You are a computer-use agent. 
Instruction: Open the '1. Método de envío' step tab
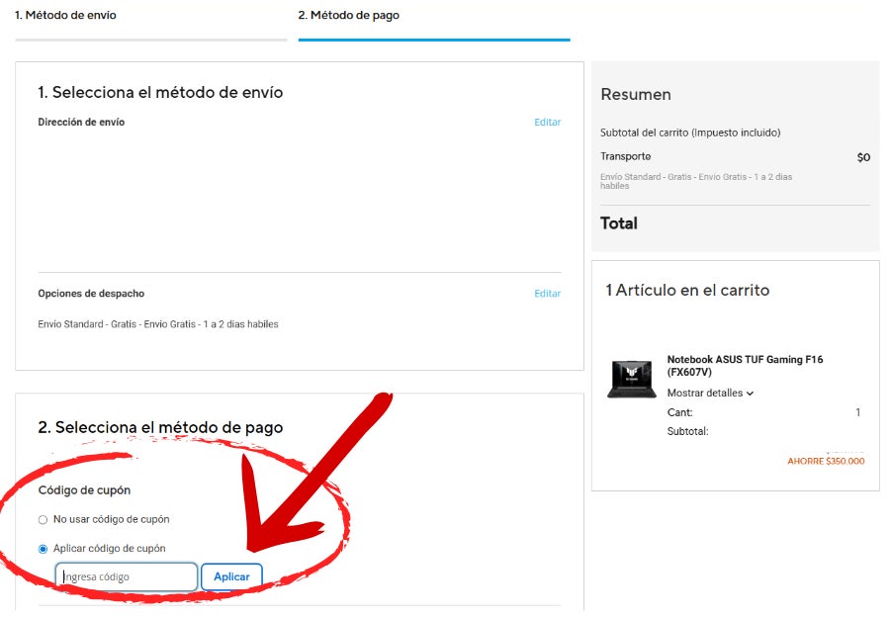[64, 16]
